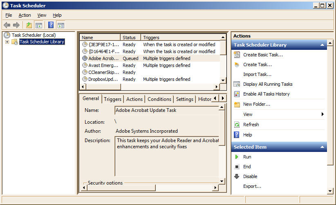
Task: Click the New Folder icon
Action: pos(237,105)
